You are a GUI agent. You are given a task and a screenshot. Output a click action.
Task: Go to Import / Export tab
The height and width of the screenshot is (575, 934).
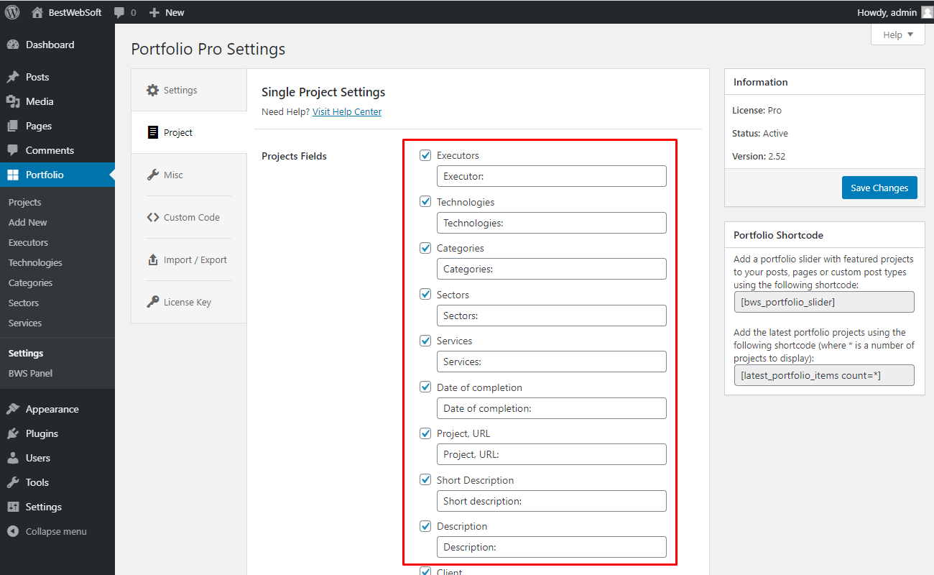coord(189,259)
